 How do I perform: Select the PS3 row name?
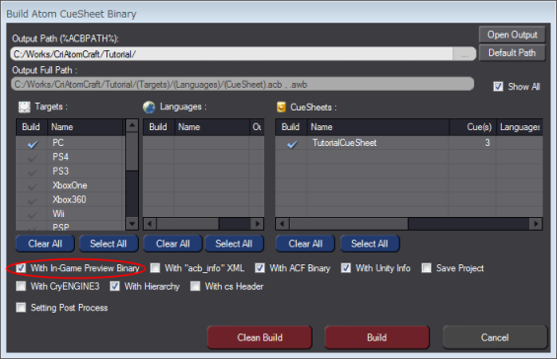pos(60,172)
